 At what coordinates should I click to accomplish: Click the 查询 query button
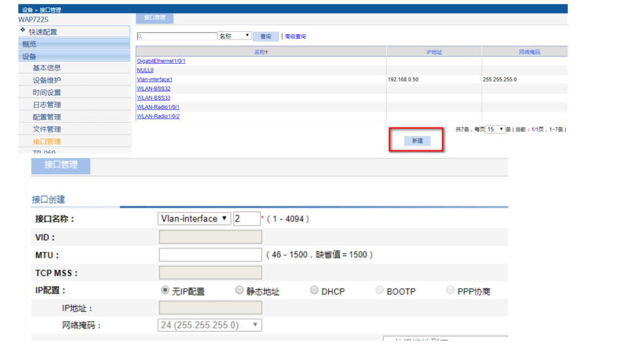tap(266, 36)
